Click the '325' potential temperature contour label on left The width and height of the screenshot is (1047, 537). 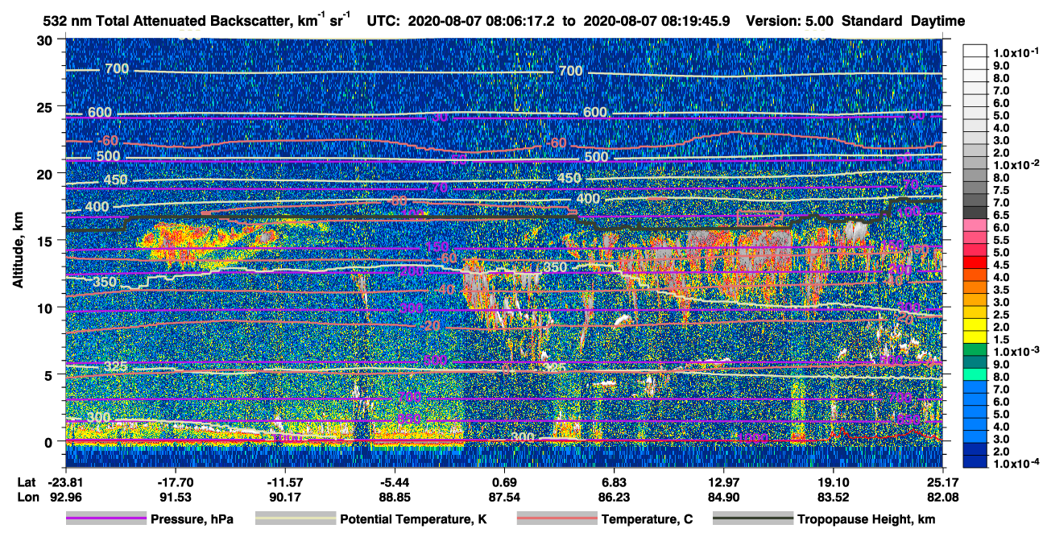point(116,366)
